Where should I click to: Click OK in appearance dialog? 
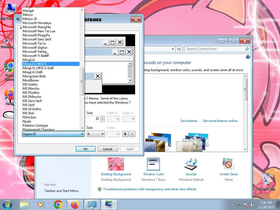pyautogui.click(x=86, y=149)
